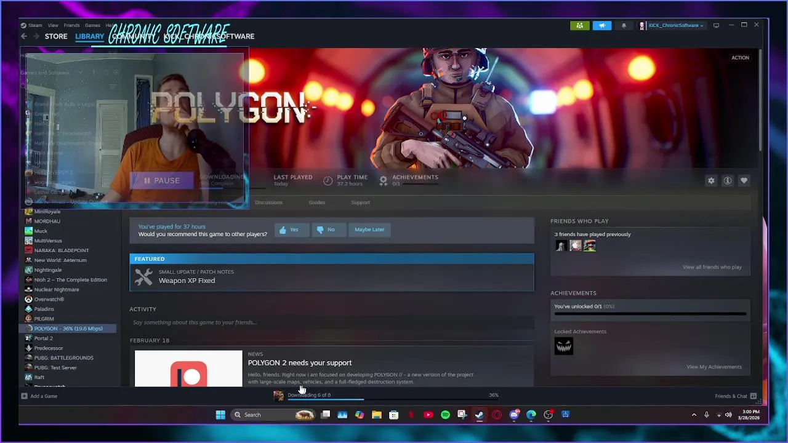The height and width of the screenshot is (443, 788).
Task: Switch to the LIBRARY section
Action: pyautogui.click(x=90, y=36)
